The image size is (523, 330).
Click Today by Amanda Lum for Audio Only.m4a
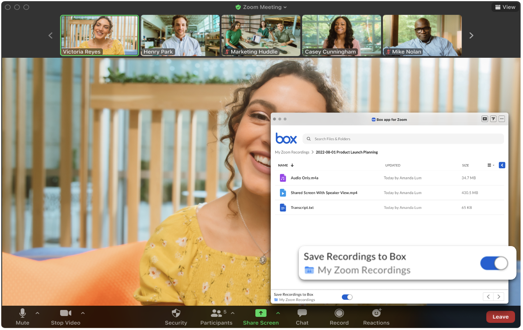click(x=402, y=178)
